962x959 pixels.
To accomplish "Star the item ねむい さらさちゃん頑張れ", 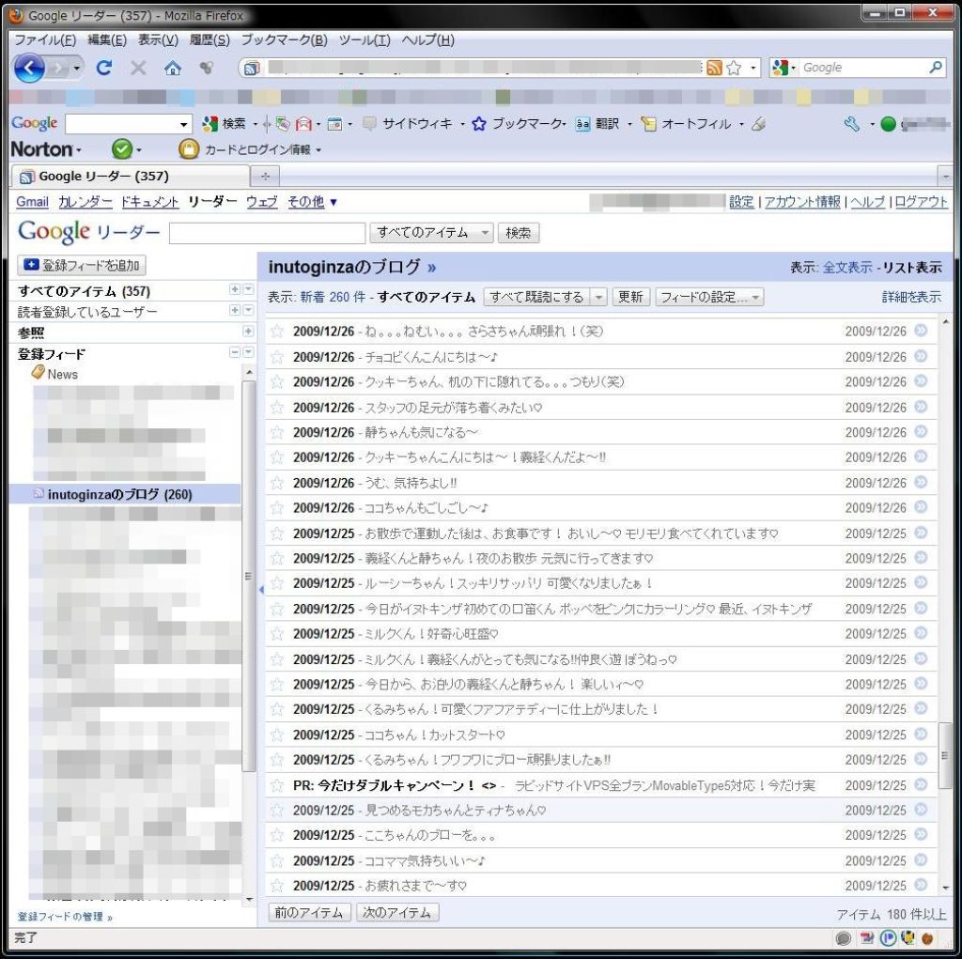I will click(277, 332).
